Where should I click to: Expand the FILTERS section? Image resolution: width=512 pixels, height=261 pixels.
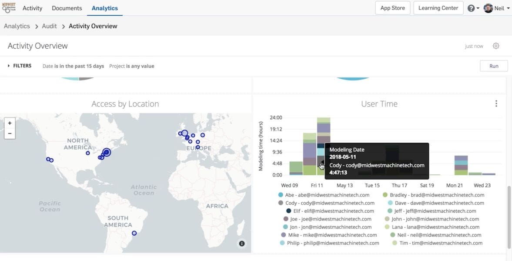pos(20,66)
